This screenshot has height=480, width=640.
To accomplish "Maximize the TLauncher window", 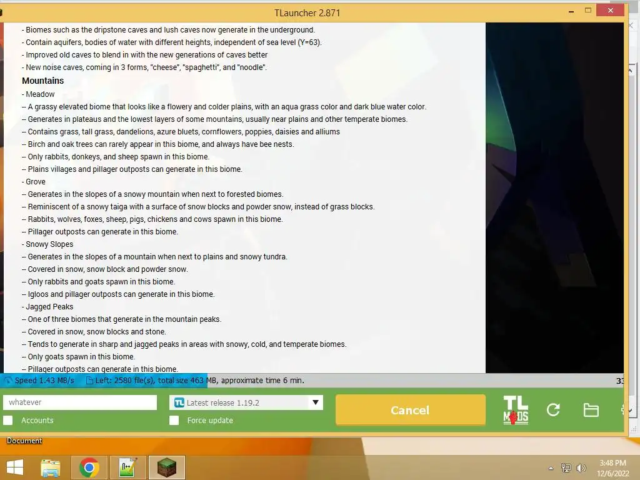I will (x=587, y=11).
